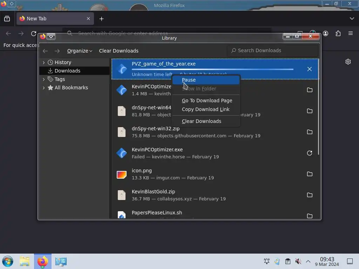This screenshot has height=269, width=359.
Task: Cancel the PVZ_game_of_the_year.exe download
Action: [x=309, y=69]
